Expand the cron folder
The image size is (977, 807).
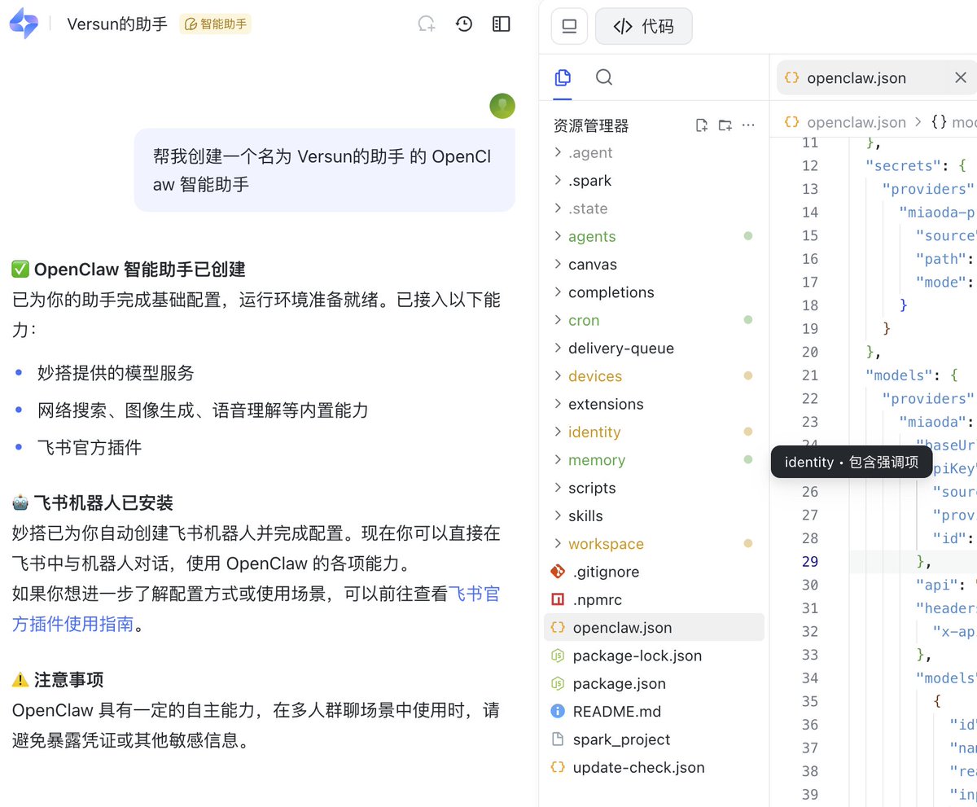(654, 321)
